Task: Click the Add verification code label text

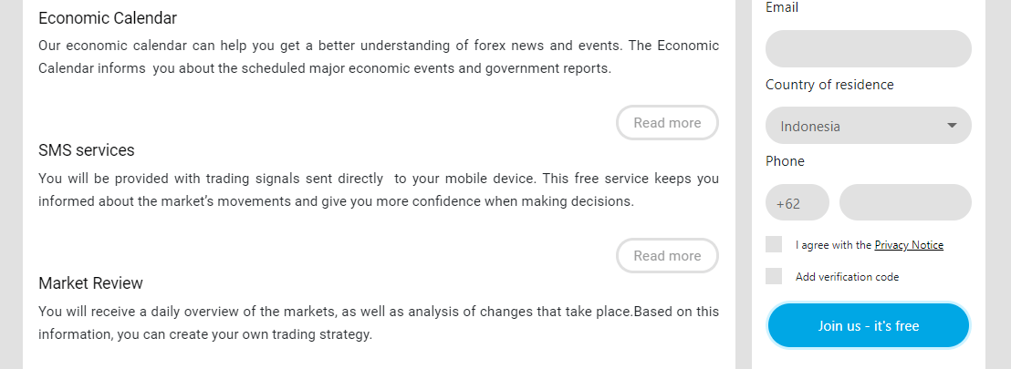Action: pyautogui.click(x=847, y=277)
